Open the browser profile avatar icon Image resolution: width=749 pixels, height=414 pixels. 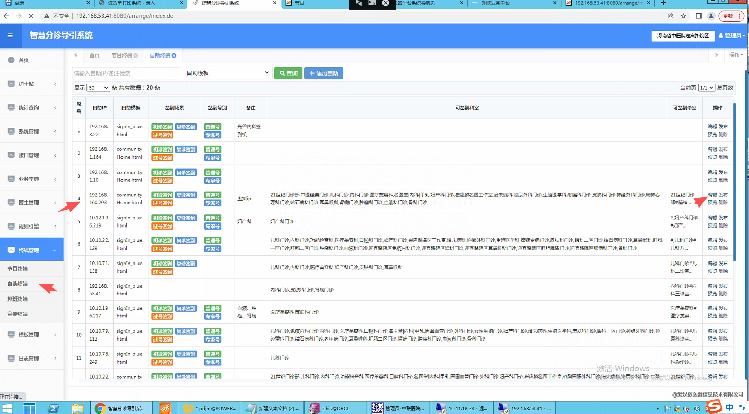pyautogui.click(x=711, y=16)
